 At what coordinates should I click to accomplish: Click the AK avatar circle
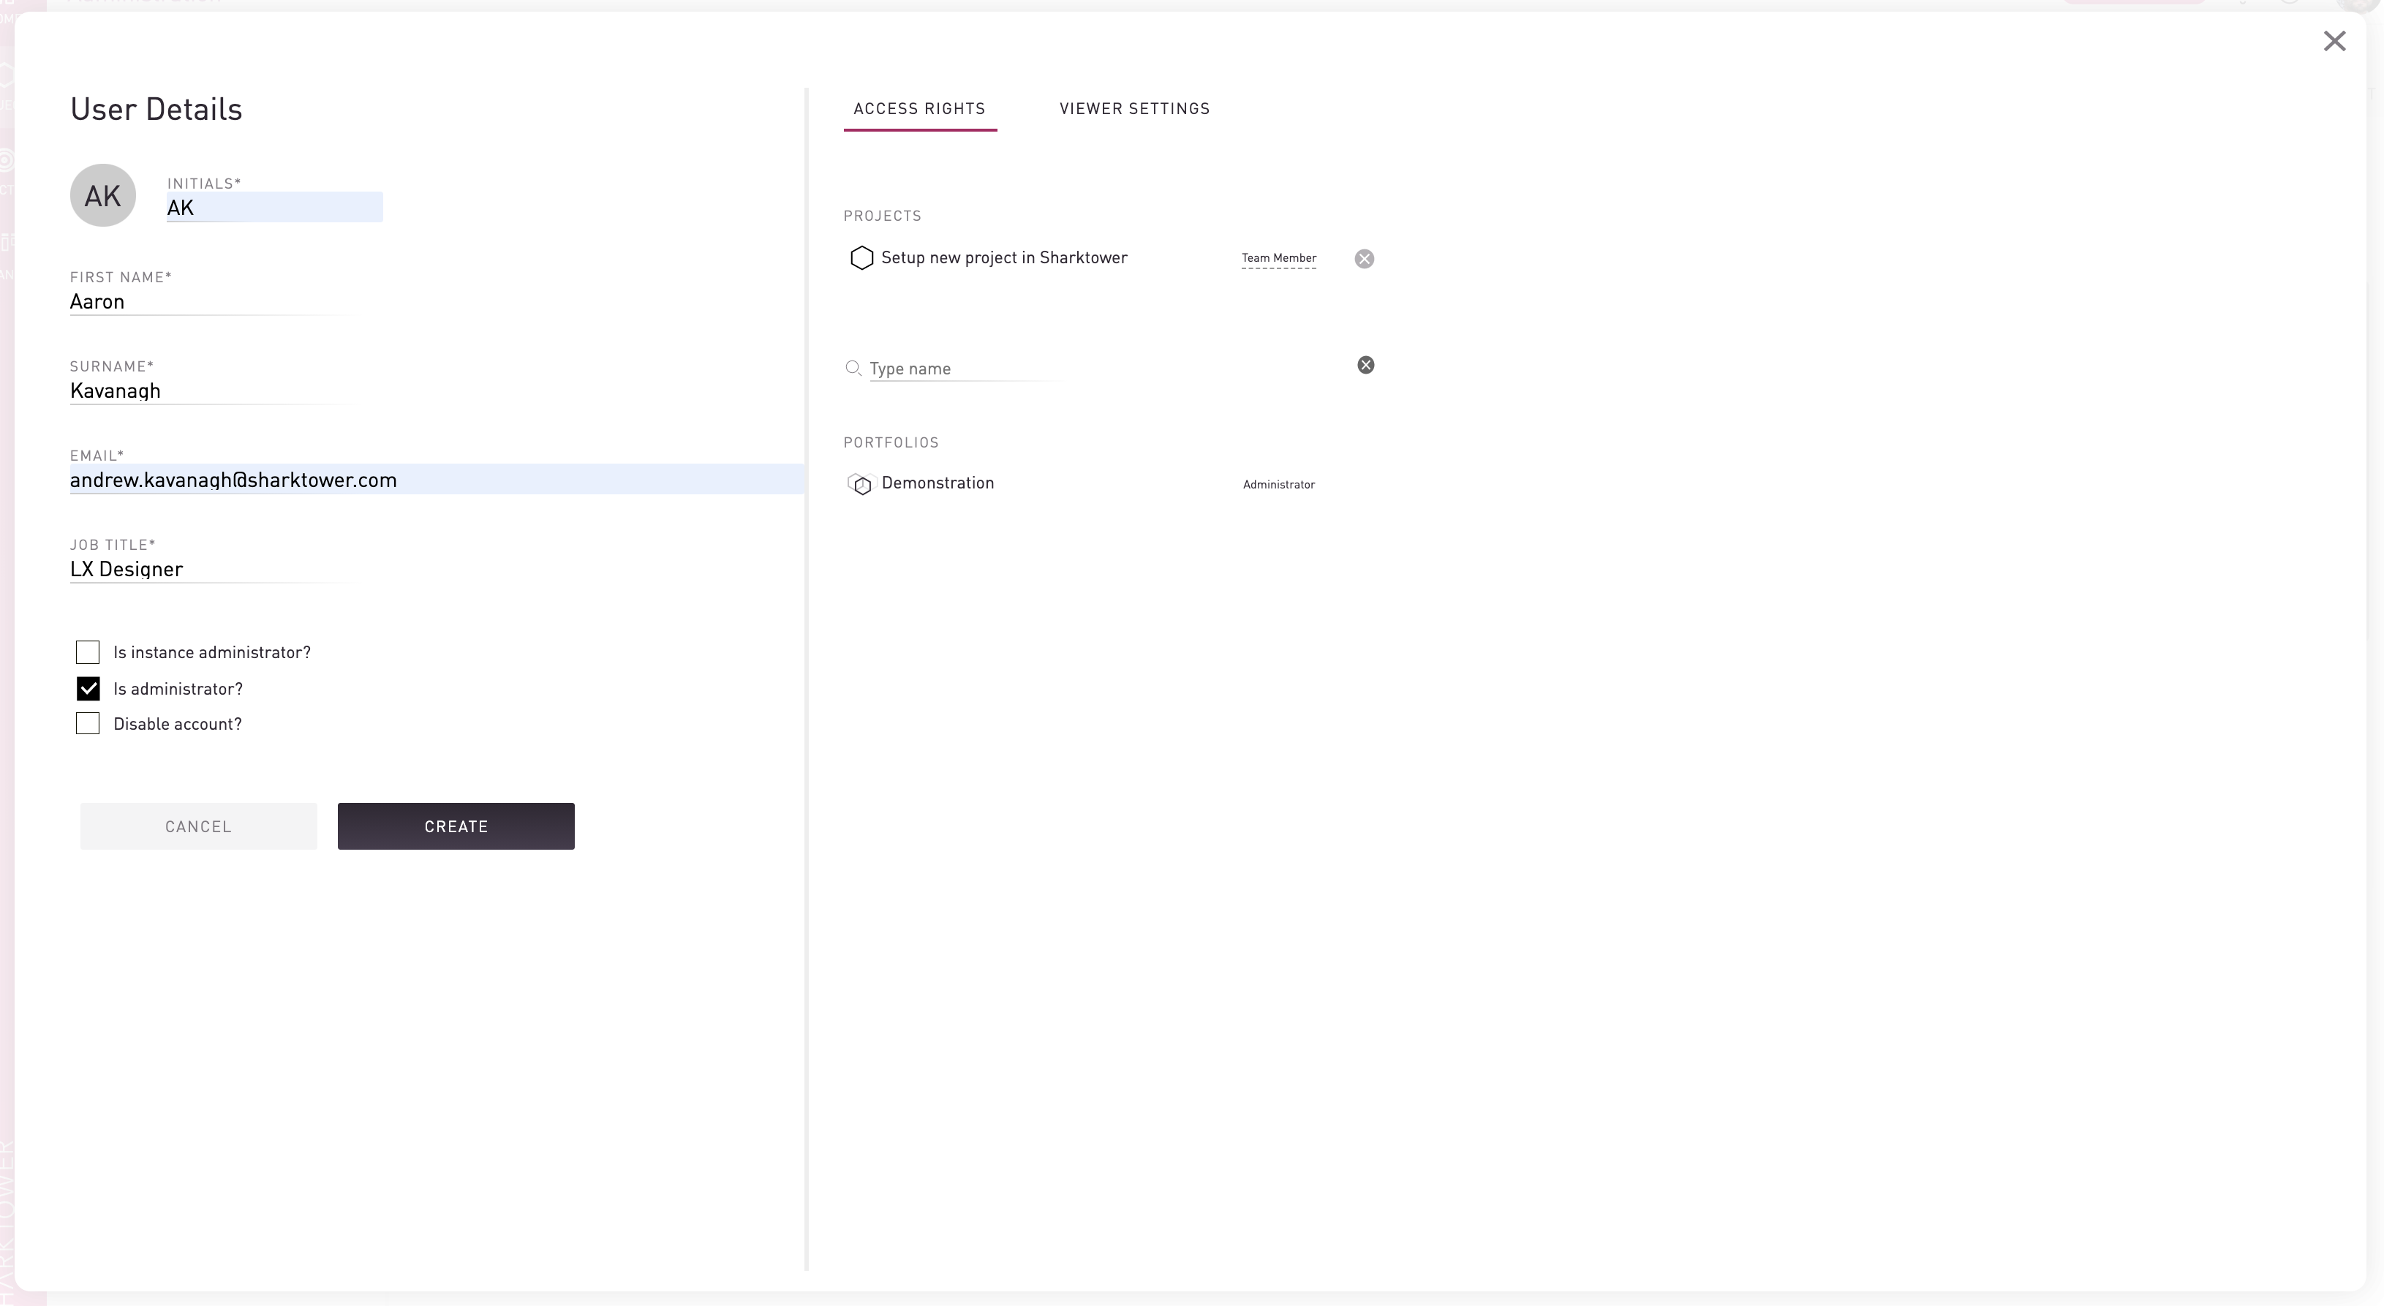click(x=102, y=195)
